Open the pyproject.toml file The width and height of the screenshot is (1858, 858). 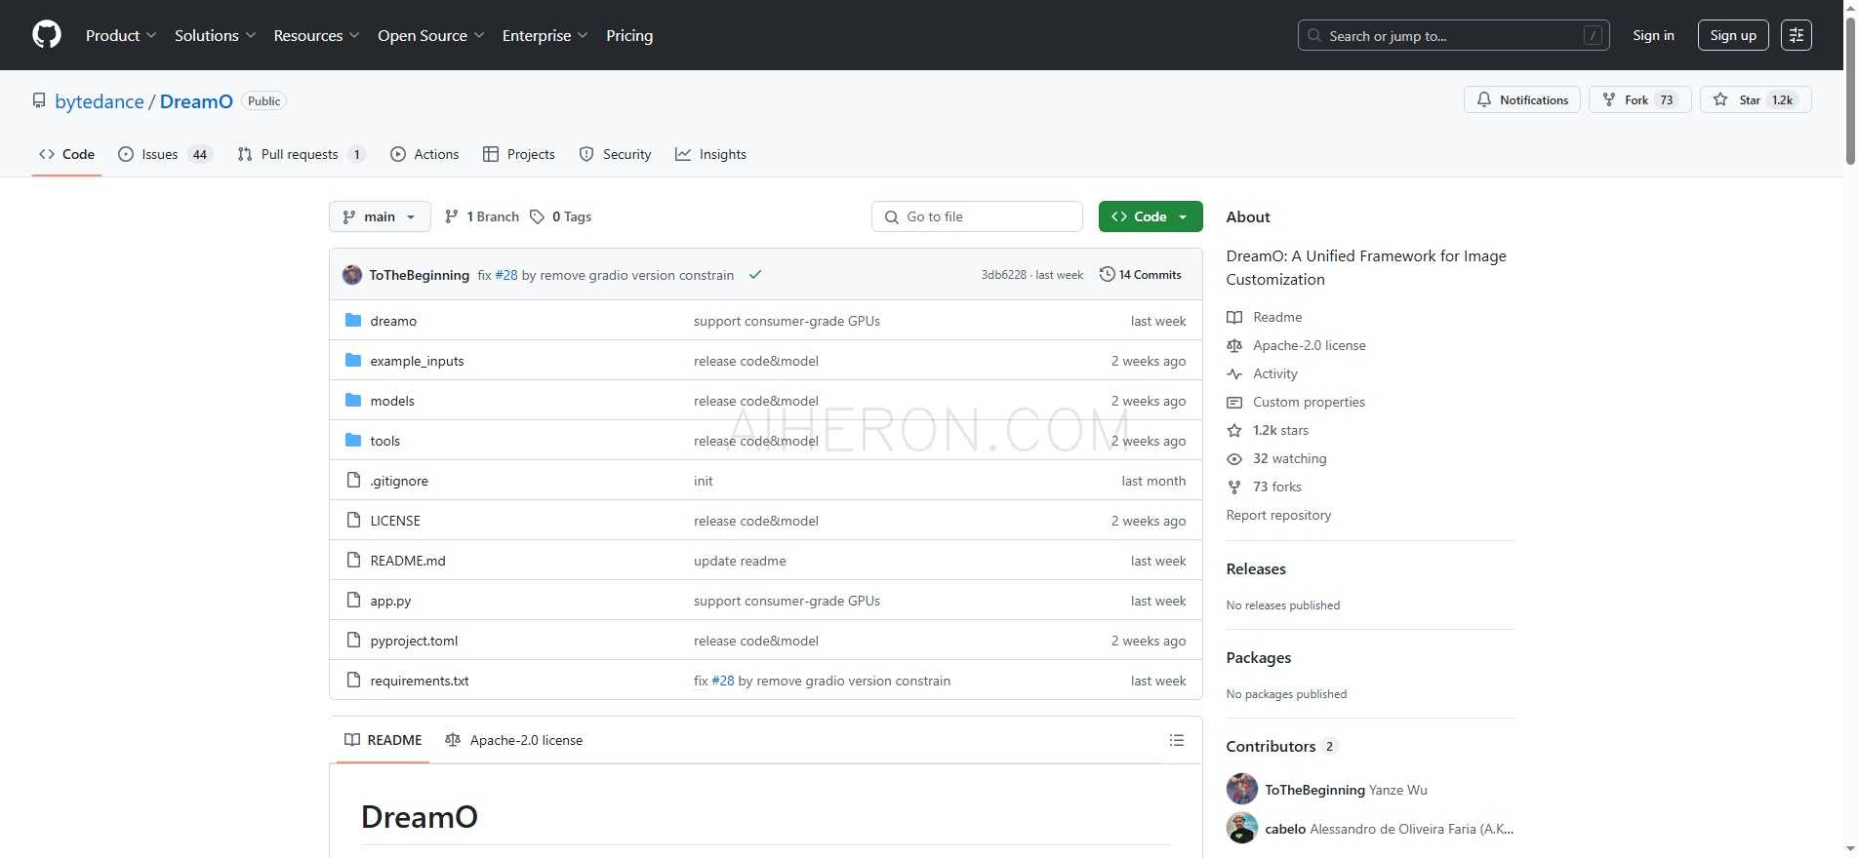[414, 641]
